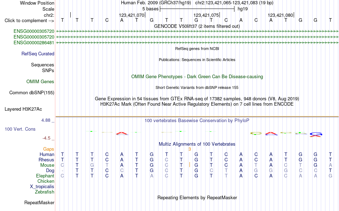Click the 4.88 PhyloP maximum value
This screenshot has height=211, width=339.
click(46, 120)
